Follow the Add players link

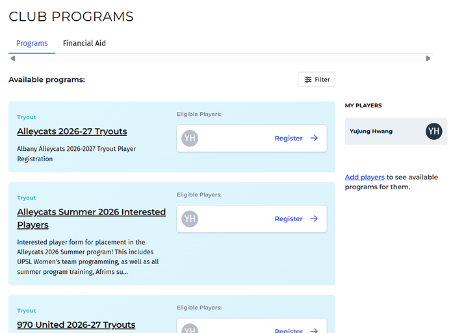[x=365, y=177]
